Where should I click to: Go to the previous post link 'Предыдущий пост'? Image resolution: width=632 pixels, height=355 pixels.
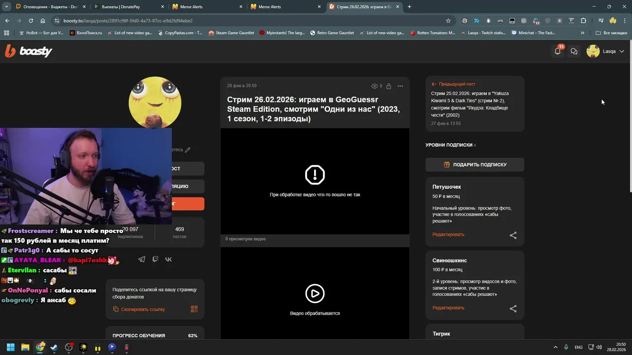point(453,84)
